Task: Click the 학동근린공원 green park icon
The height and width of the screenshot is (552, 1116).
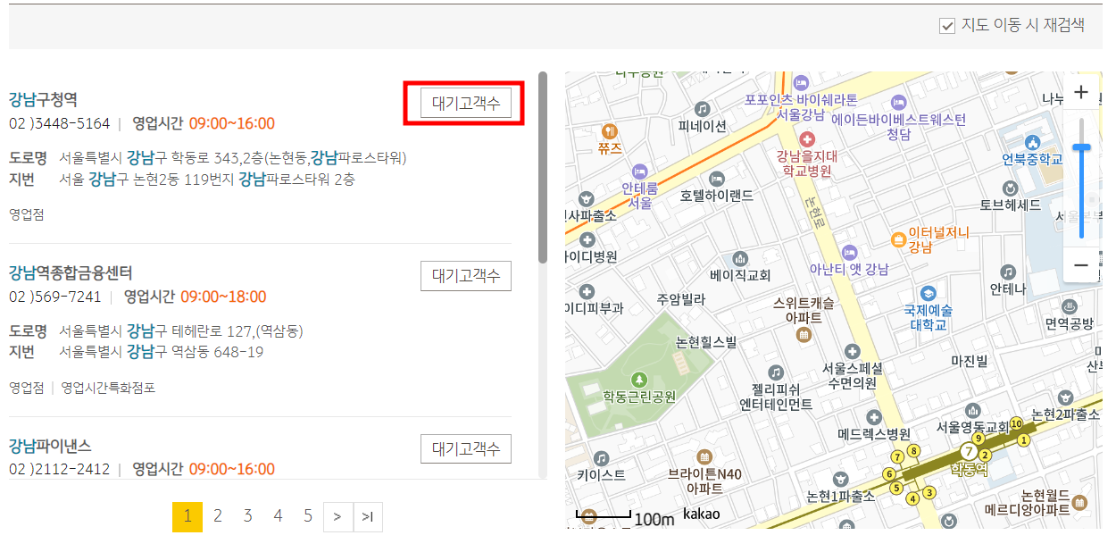Action: coord(638,380)
